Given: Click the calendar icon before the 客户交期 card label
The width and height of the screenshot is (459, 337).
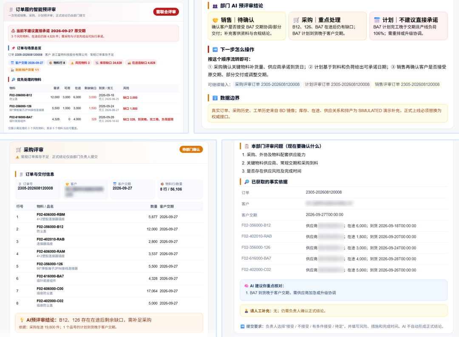Looking at the screenshot, I should tap(115, 184).
